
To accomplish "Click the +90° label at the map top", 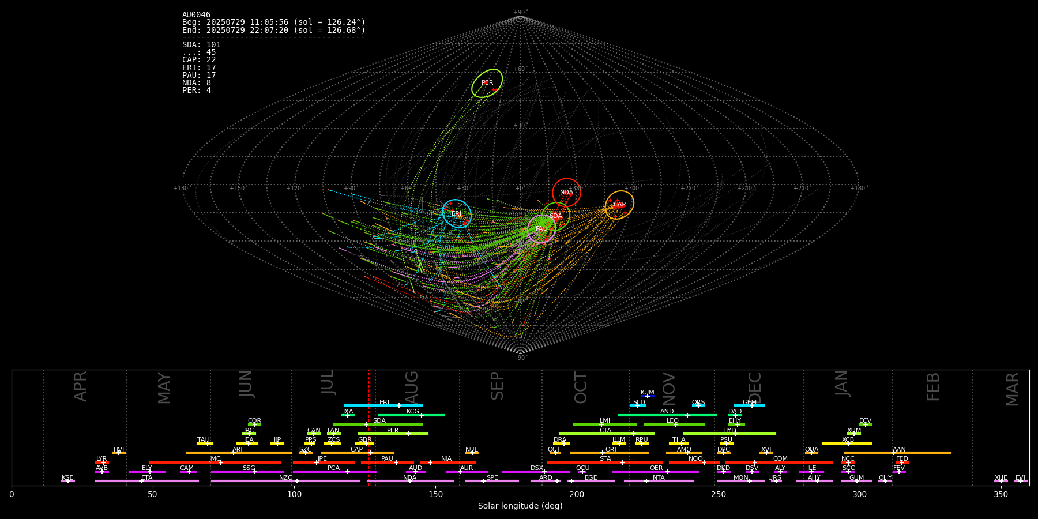I will [x=520, y=13].
